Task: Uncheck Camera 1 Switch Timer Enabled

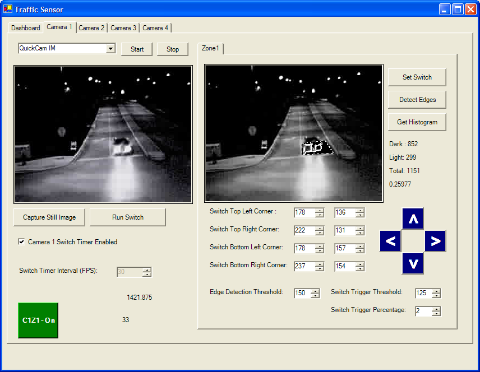Action: tap(22, 242)
